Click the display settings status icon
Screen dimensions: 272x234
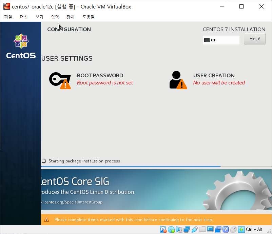(210, 229)
